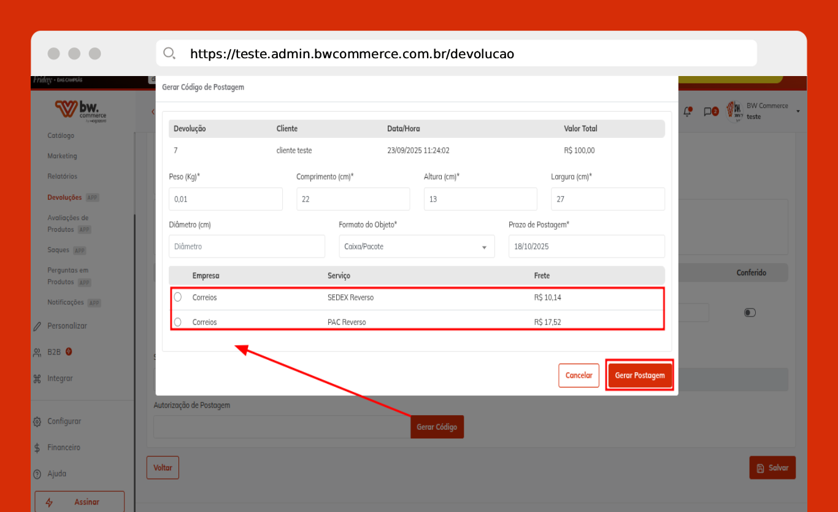Viewport: 838px width, 512px height.
Task: Open Configurar gear icon in sidebar
Action: pos(37,422)
